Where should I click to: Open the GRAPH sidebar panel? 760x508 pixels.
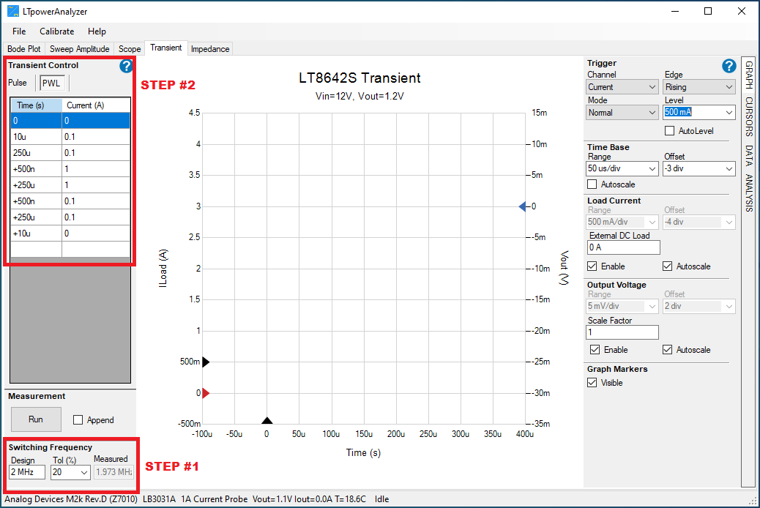point(749,75)
